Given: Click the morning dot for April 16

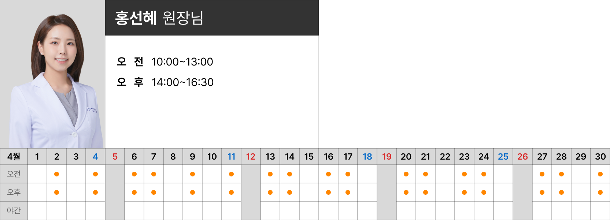Looking at the screenshot, I should click(328, 174).
